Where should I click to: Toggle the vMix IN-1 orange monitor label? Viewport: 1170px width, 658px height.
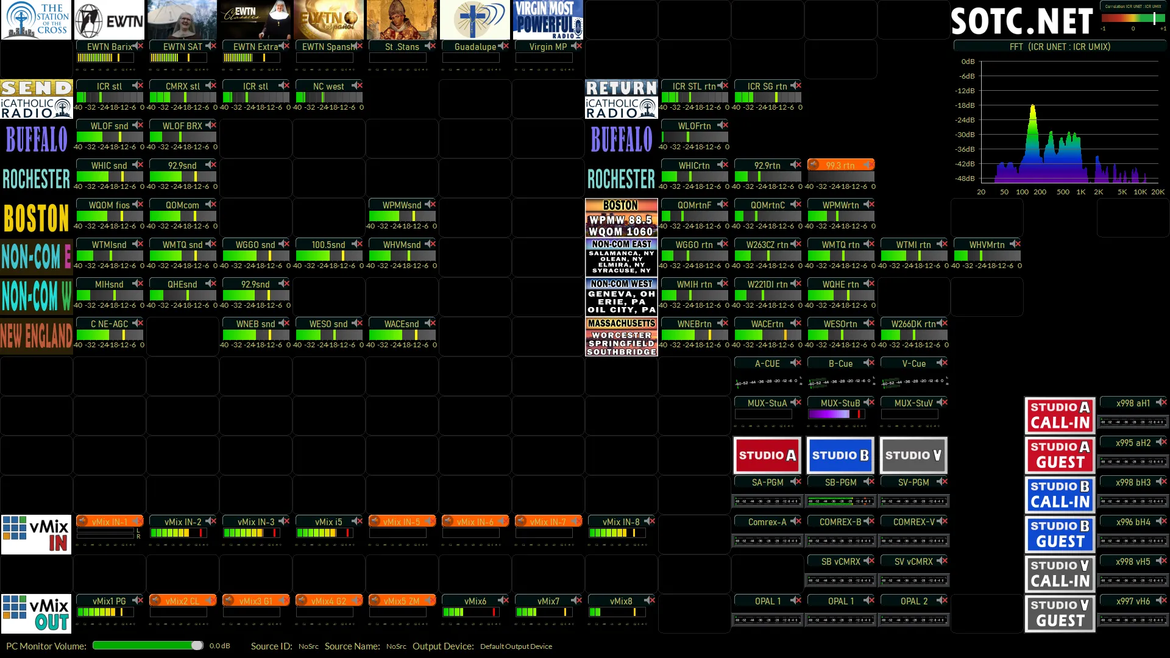click(x=110, y=522)
